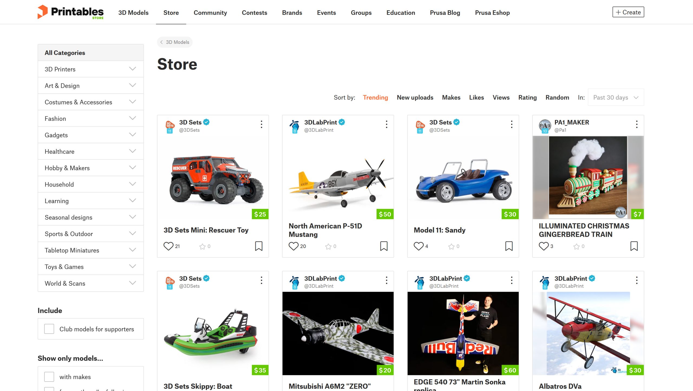The image size is (693, 391).
Task: Go back via the 3D Models breadcrumb link
Action: (x=175, y=42)
